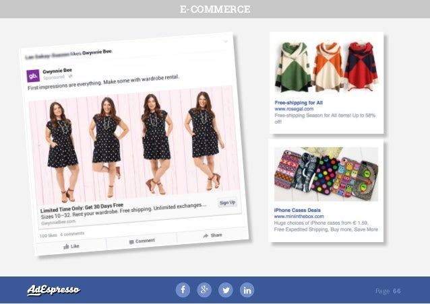Click the 'Huge choices of iPhone cases' description

click(326, 226)
